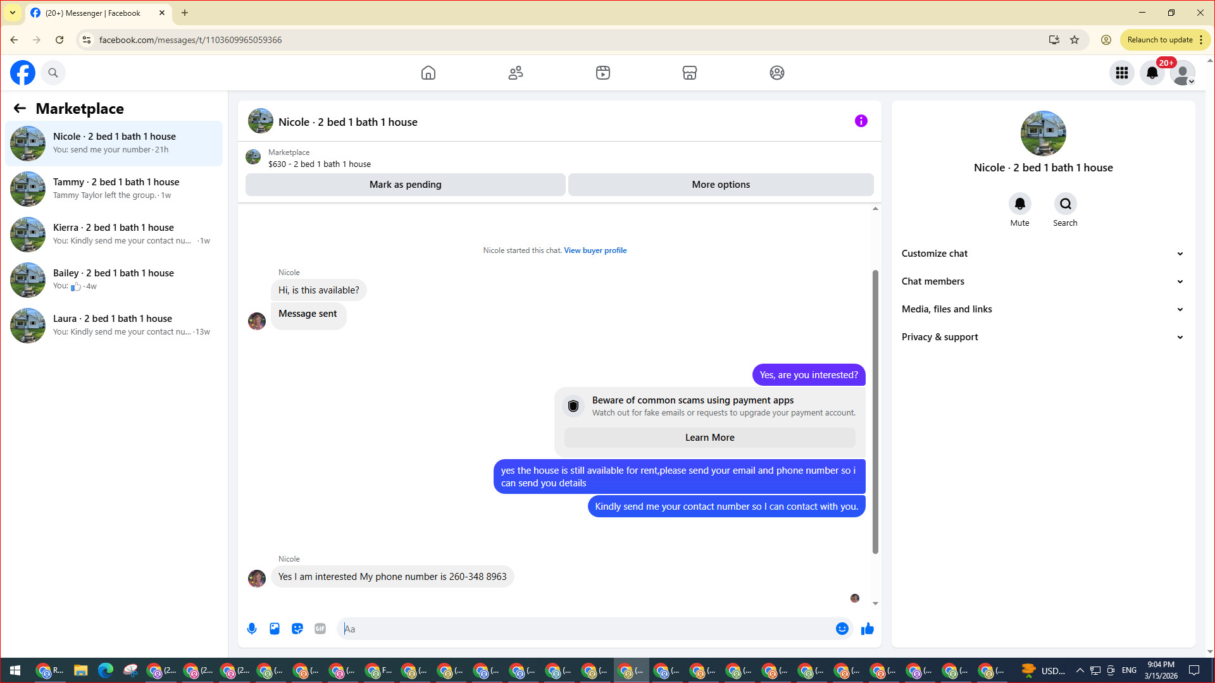Open the Friends icon in top navigation
The height and width of the screenshot is (683, 1215).
pos(516,73)
